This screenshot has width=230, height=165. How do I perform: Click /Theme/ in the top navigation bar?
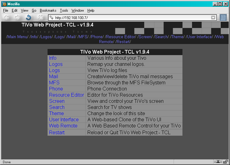click(178, 37)
